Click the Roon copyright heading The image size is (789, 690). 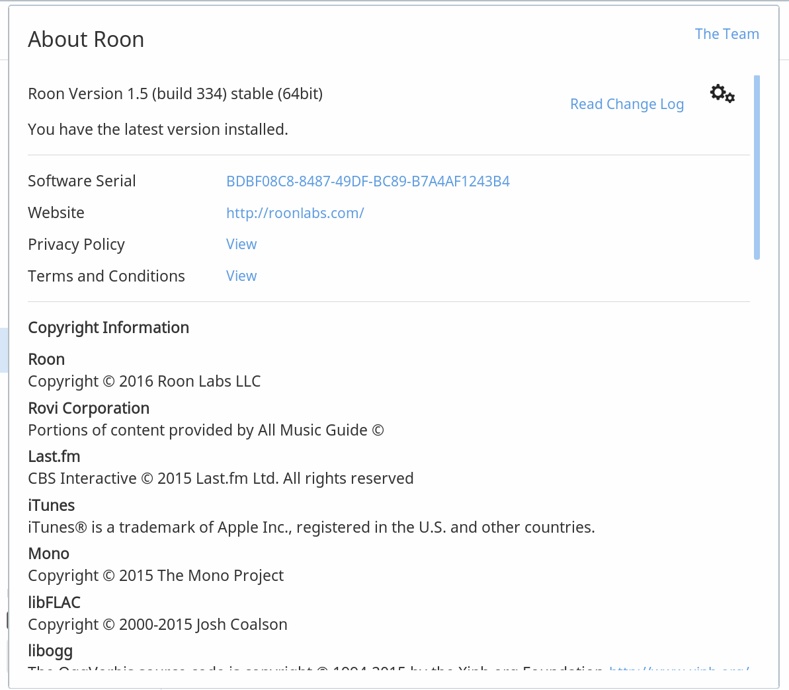46,360
